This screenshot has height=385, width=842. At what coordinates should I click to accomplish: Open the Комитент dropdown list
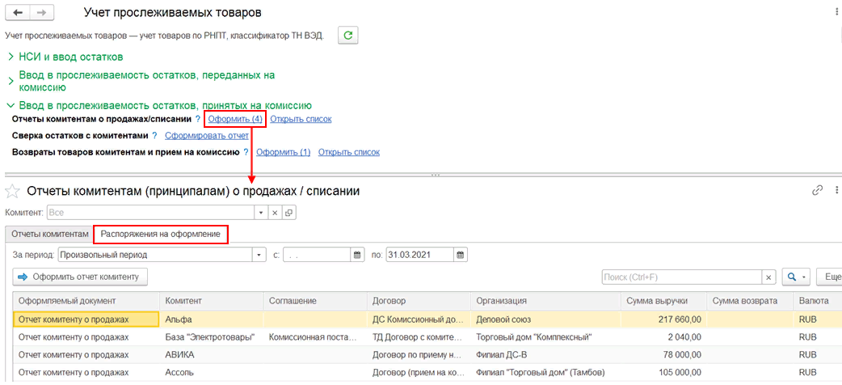point(260,213)
